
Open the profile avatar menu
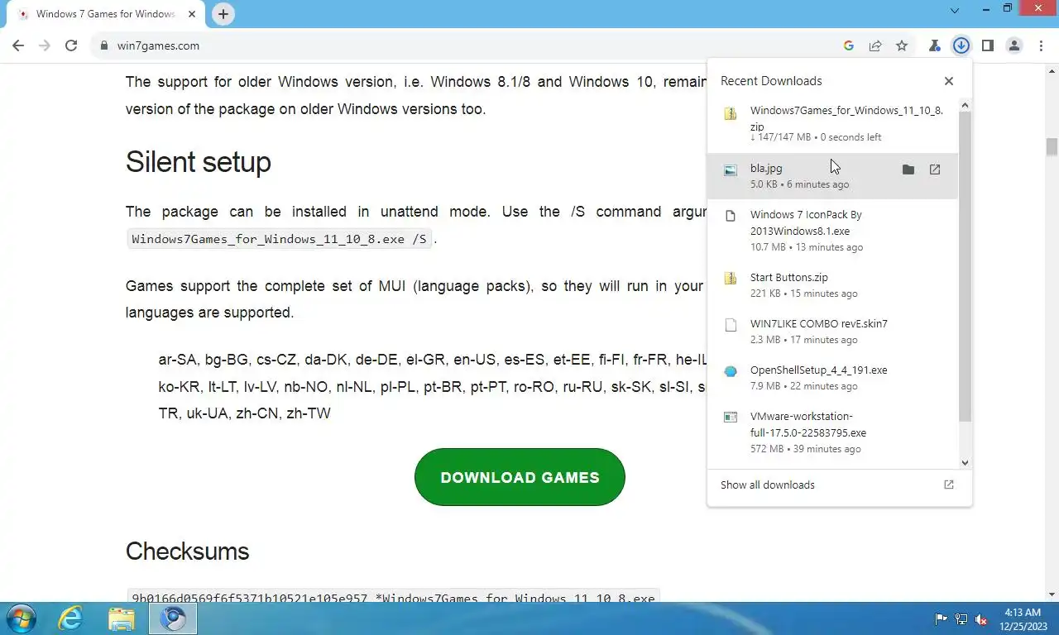point(1014,45)
